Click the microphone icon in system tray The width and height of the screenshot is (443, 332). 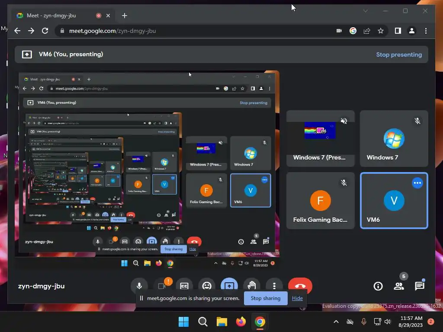click(x=364, y=322)
